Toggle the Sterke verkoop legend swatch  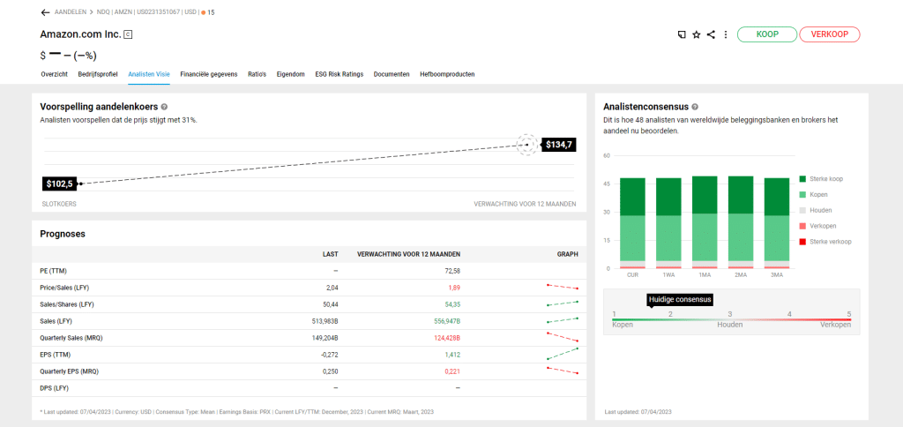pyautogui.click(x=802, y=242)
